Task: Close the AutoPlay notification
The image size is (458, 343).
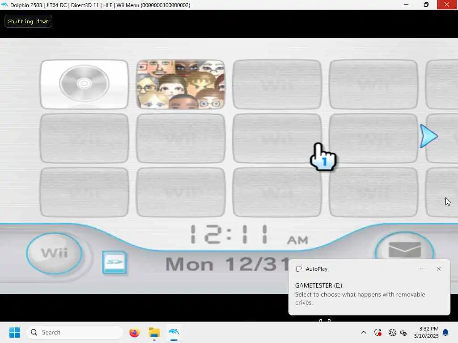Action: coord(438,269)
